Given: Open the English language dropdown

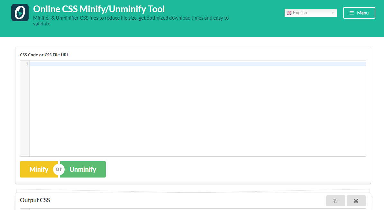Looking at the screenshot, I should click(311, 13).
